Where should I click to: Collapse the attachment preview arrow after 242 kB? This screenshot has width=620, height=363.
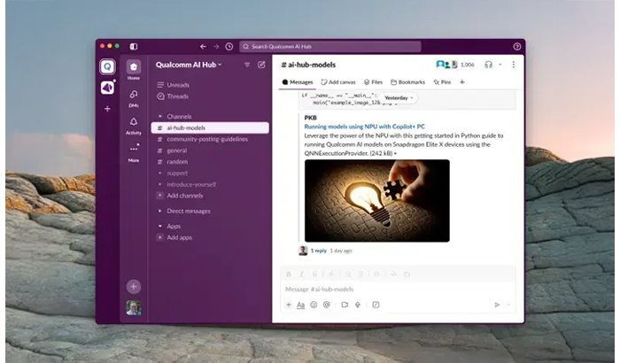tap(395, 154)
